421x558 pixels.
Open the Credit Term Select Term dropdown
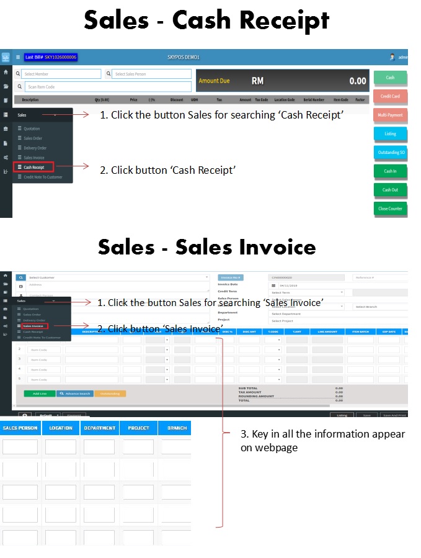tap(307, 292)
